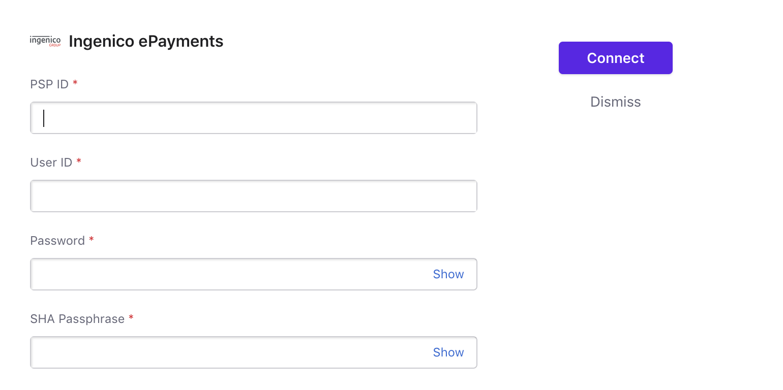Click the User ID label text
This screenshot has width=783, height=390.
pyautogui.click(x=51, y=162)
